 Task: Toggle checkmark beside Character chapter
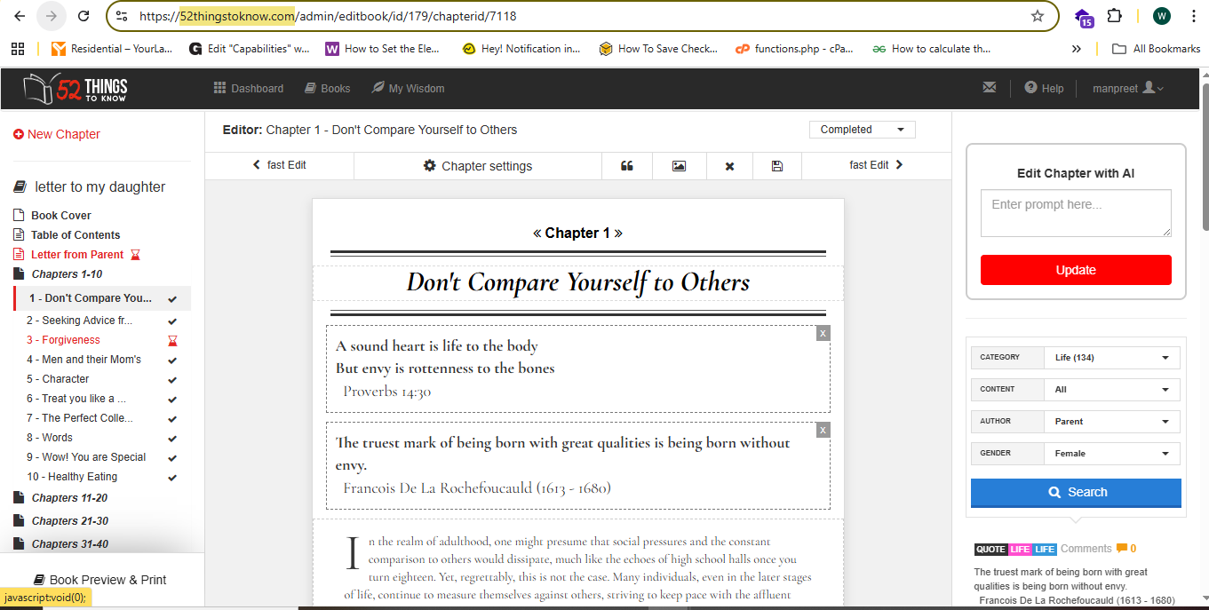172,379
